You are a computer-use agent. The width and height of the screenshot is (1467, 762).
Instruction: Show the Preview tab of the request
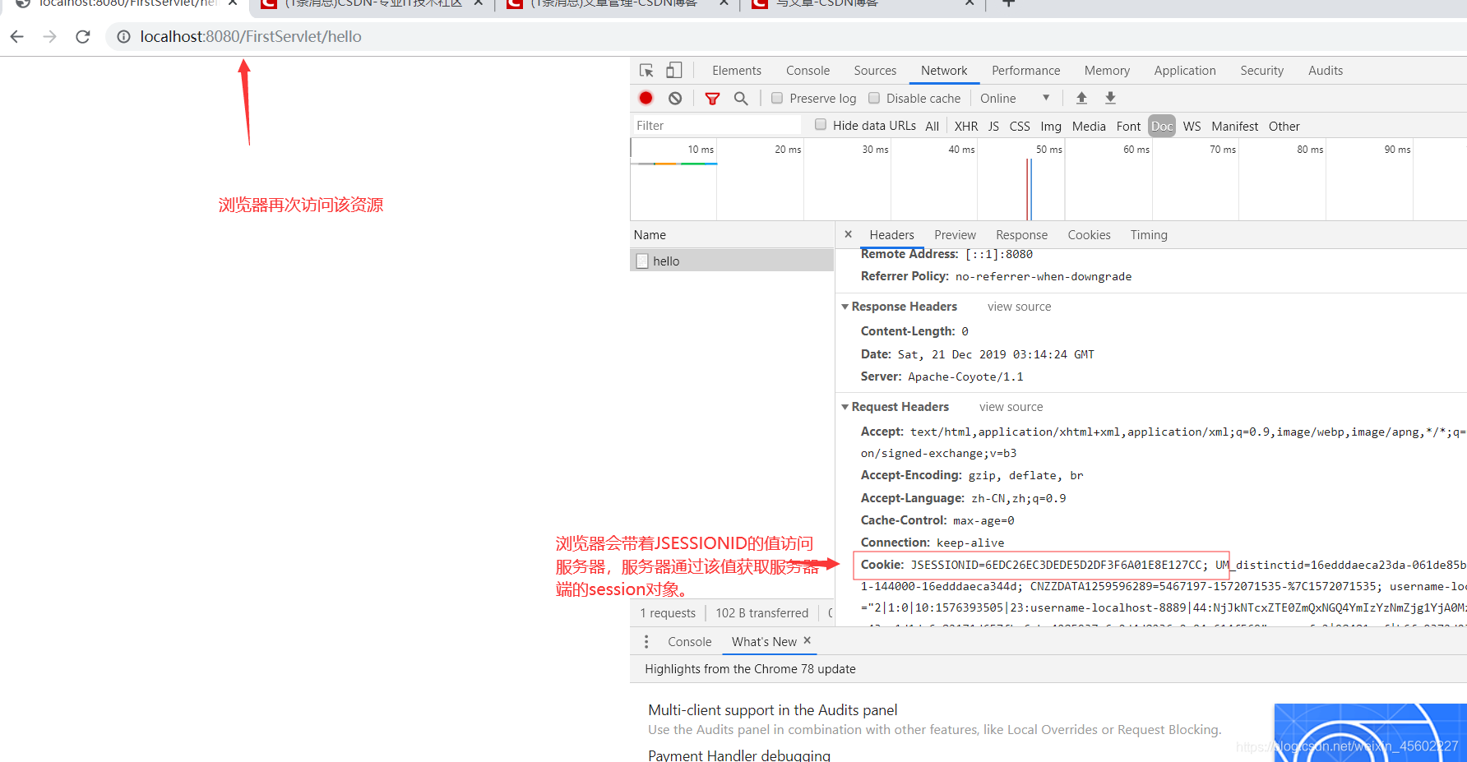(x=955, y=235)
